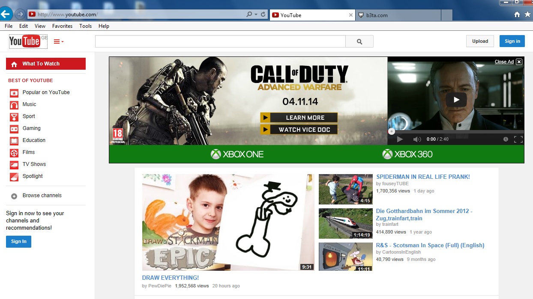Image resolution: width=533 pixels, height=299 pixels.
Task: Open the Favorites star icon
Action: [x=527, y=15]
